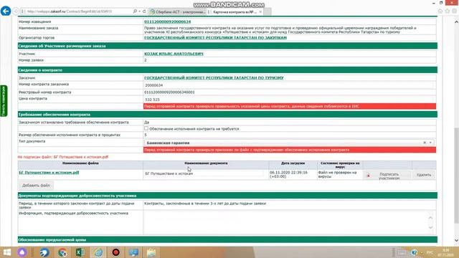Open the Chrome taskbar icon

(62, 252)
